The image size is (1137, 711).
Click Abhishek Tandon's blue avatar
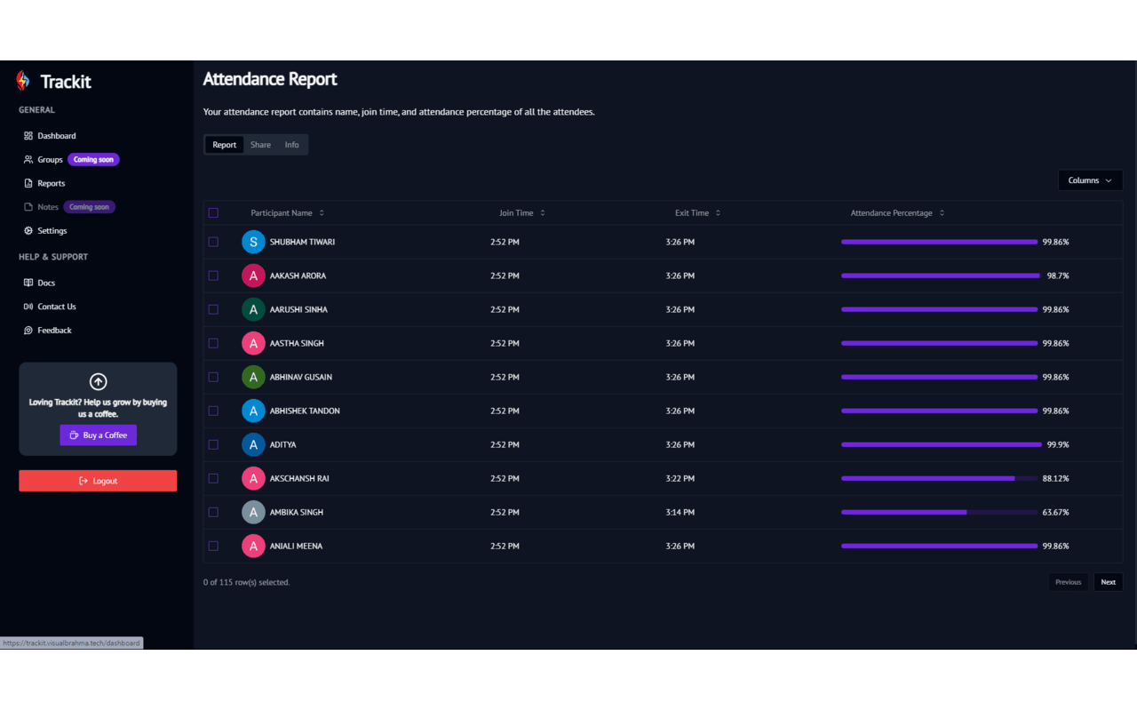pyautogui.click(x=253, y=411)
